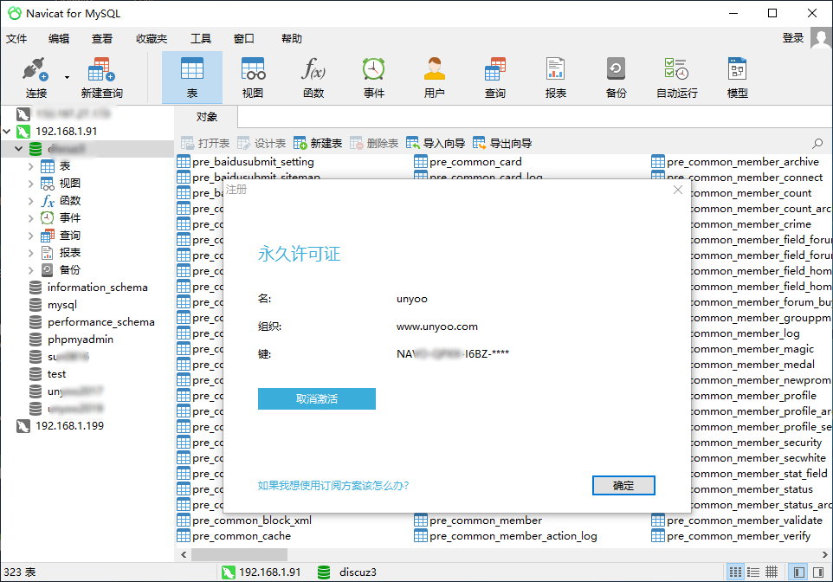Launch the 导入向导 import wizard
The image size is (833, 582).
click(x=436, y=143)
